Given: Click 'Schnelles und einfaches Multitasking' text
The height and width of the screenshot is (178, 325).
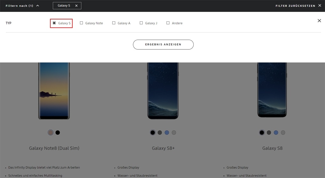Looking at the screenshot, I should point(35,175).
